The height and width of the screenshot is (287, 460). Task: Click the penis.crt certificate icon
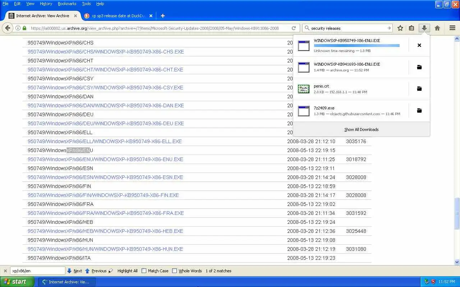tap(304, 89)
